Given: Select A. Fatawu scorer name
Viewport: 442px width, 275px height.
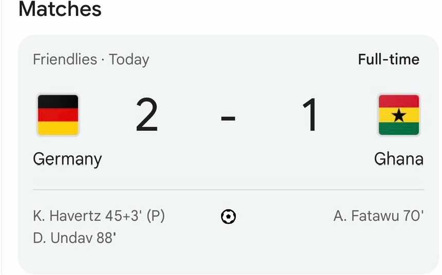Looking at the screenshot, I should [366, 217].
